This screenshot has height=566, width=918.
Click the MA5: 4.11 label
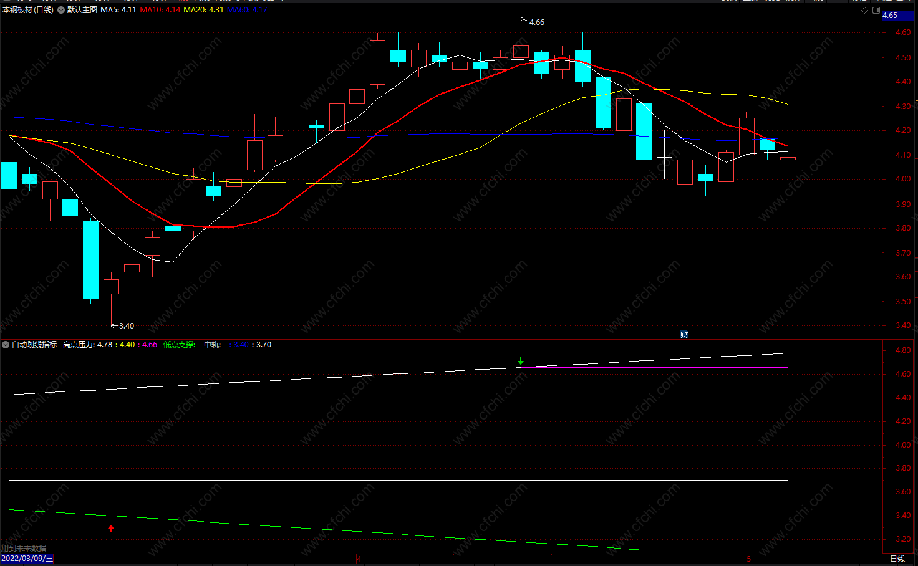118,10
